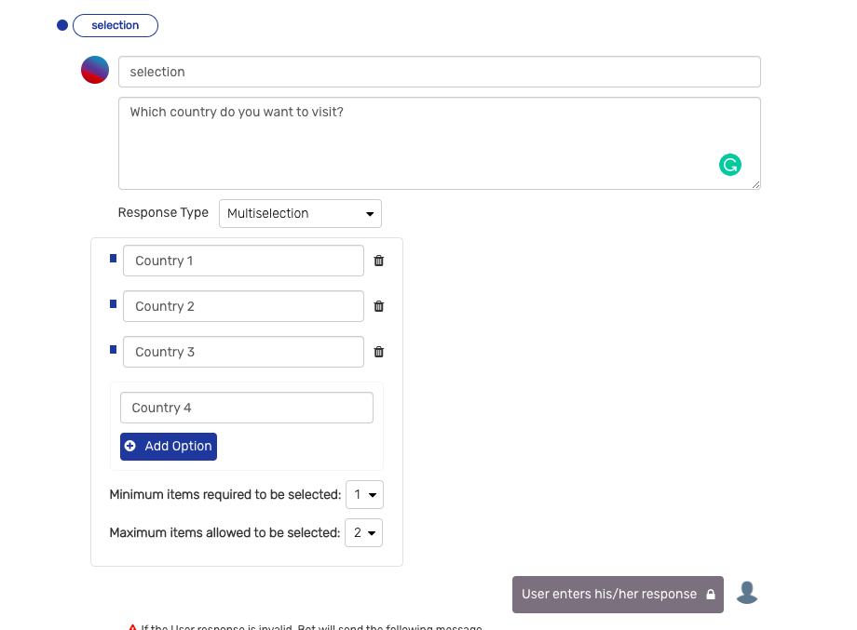857x630 pixels.
Task: Click the user silhouette avatar icon
Action: [x=747, y=593]
